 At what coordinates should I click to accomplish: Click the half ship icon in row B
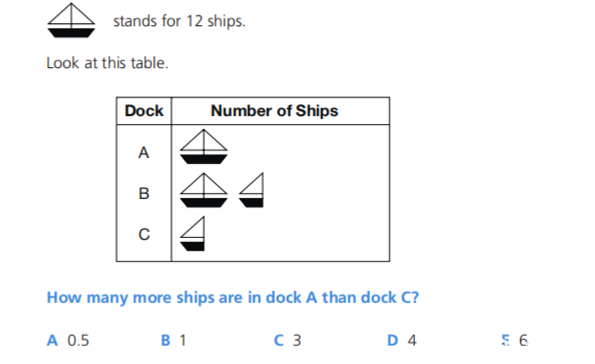pos(251,190)
